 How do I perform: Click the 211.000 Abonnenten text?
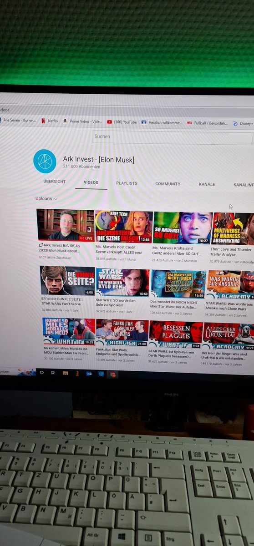pyautogui.click(x=81, y=167)
